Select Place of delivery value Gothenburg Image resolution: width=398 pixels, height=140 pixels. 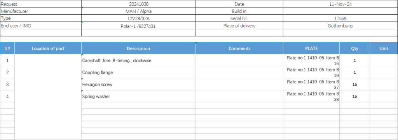pyautogui.click(x=340, y=26)
